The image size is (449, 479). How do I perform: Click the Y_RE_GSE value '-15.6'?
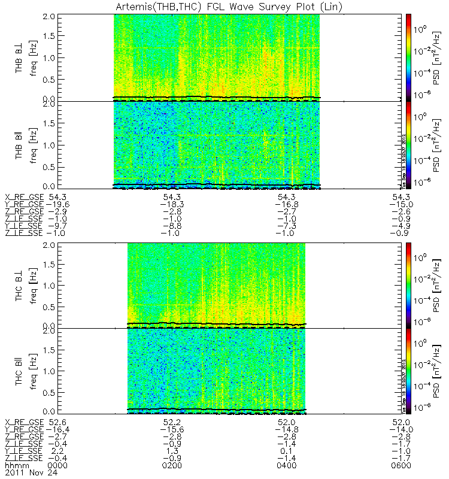pos(172,429)
